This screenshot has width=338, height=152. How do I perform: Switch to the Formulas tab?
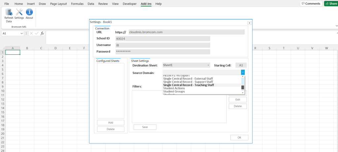77,4
